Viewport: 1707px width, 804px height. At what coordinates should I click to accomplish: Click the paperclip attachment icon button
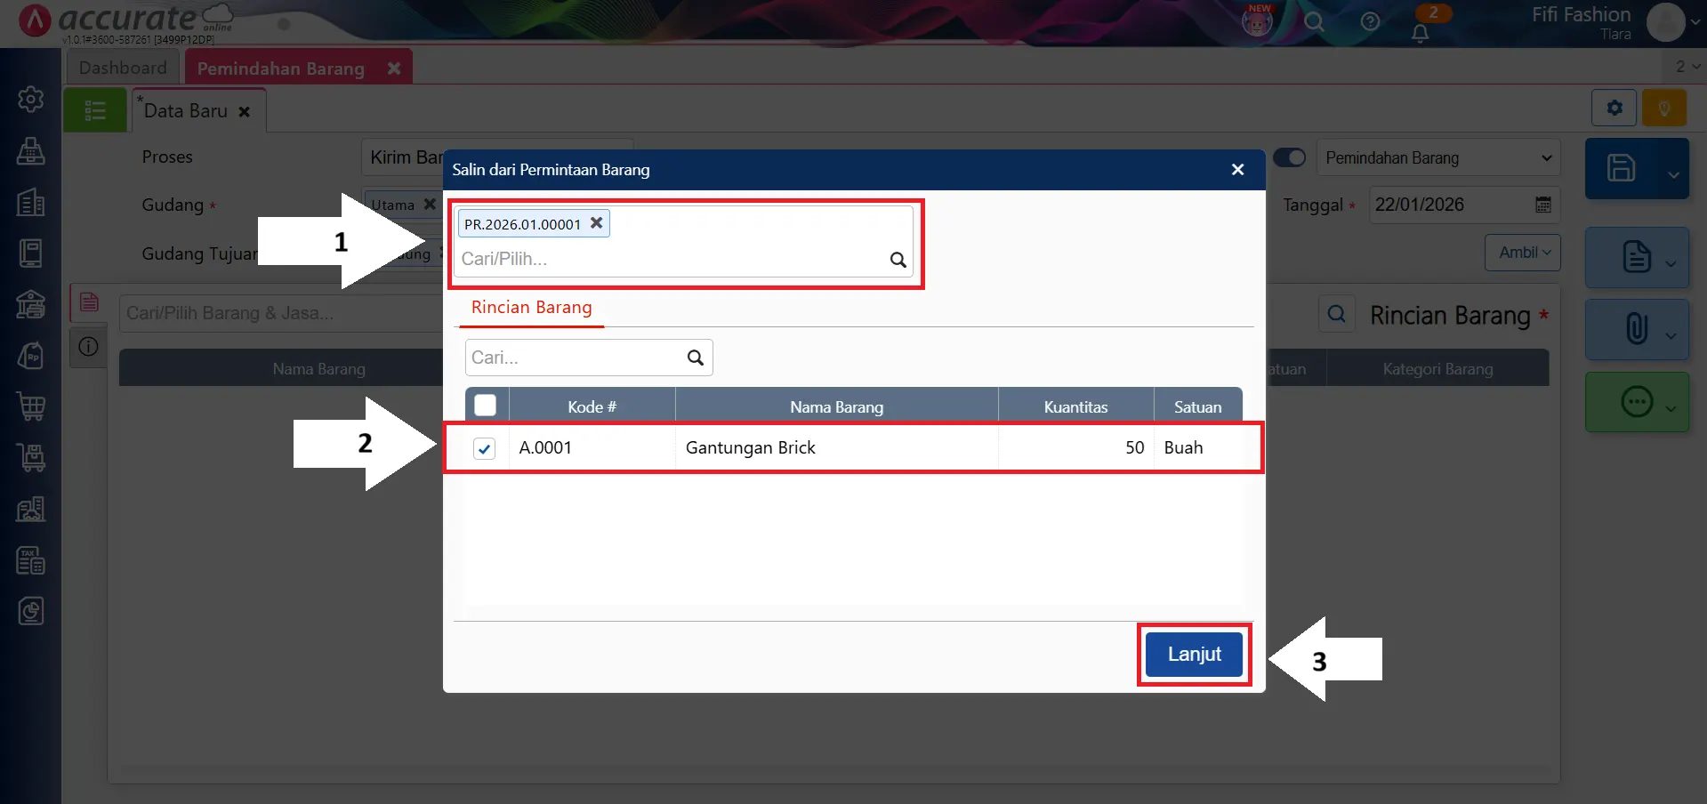1636,329
